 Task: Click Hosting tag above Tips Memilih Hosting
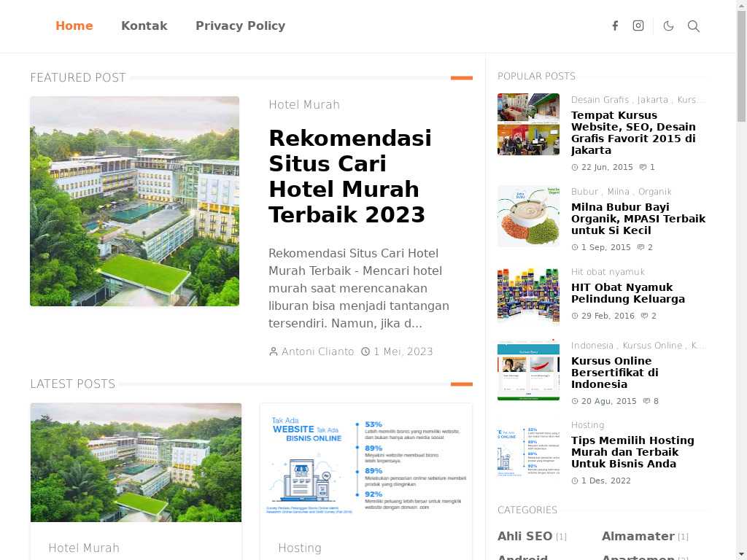click(587, 425)
